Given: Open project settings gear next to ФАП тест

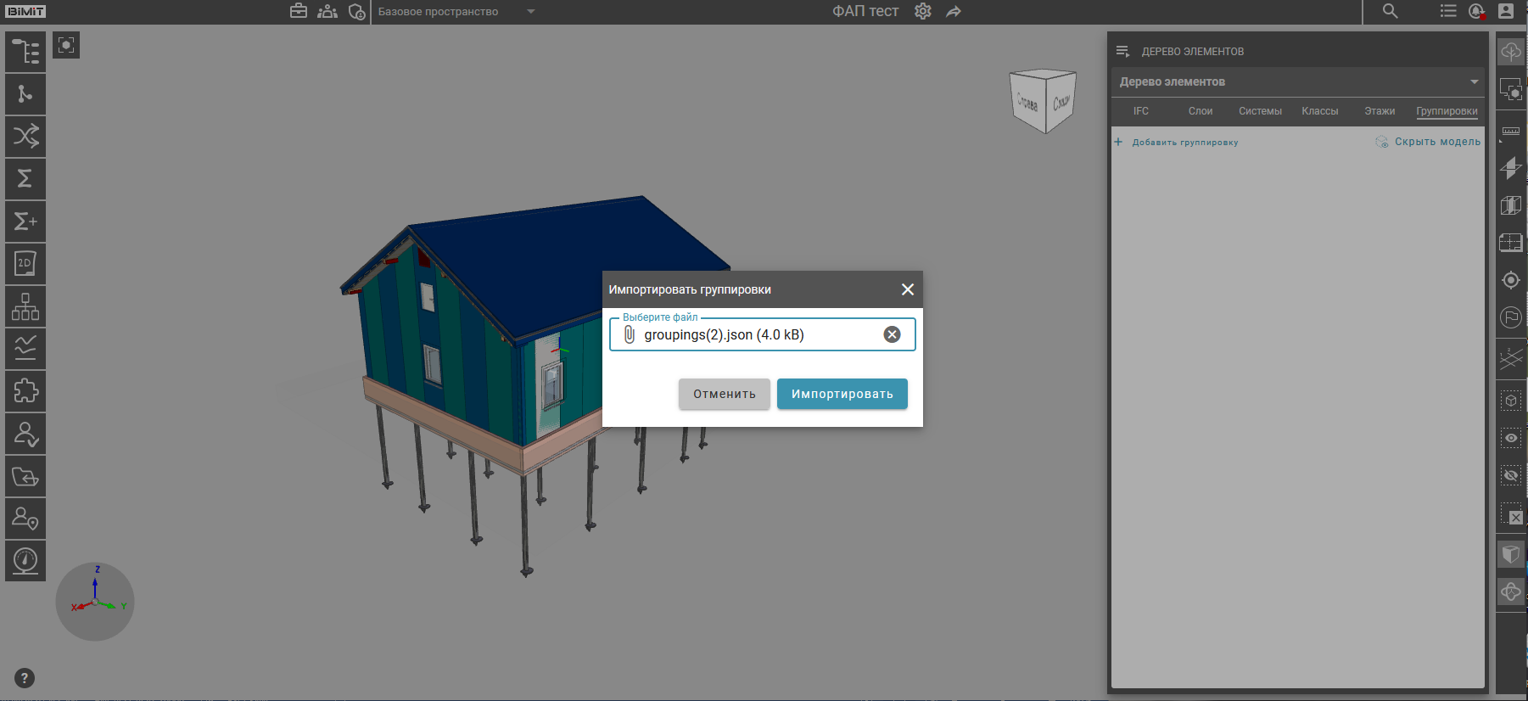Looking at the screenshot, I should tap(923, 11).
